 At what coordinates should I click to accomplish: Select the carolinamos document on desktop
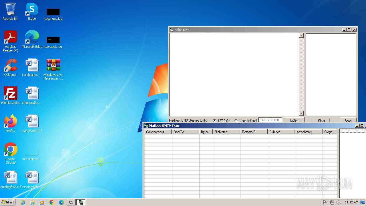[x=32, y=68]
